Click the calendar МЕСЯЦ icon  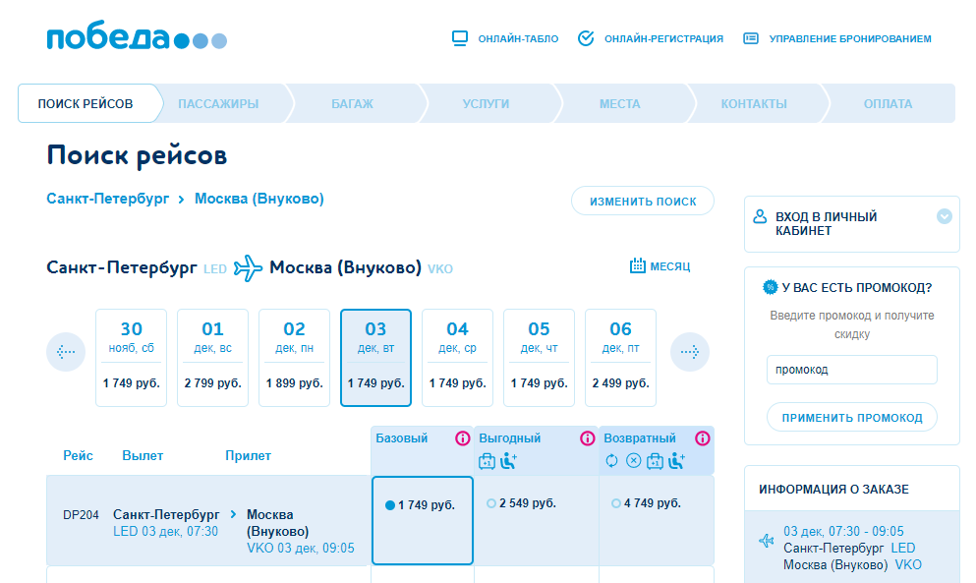(x=637, y=266)
